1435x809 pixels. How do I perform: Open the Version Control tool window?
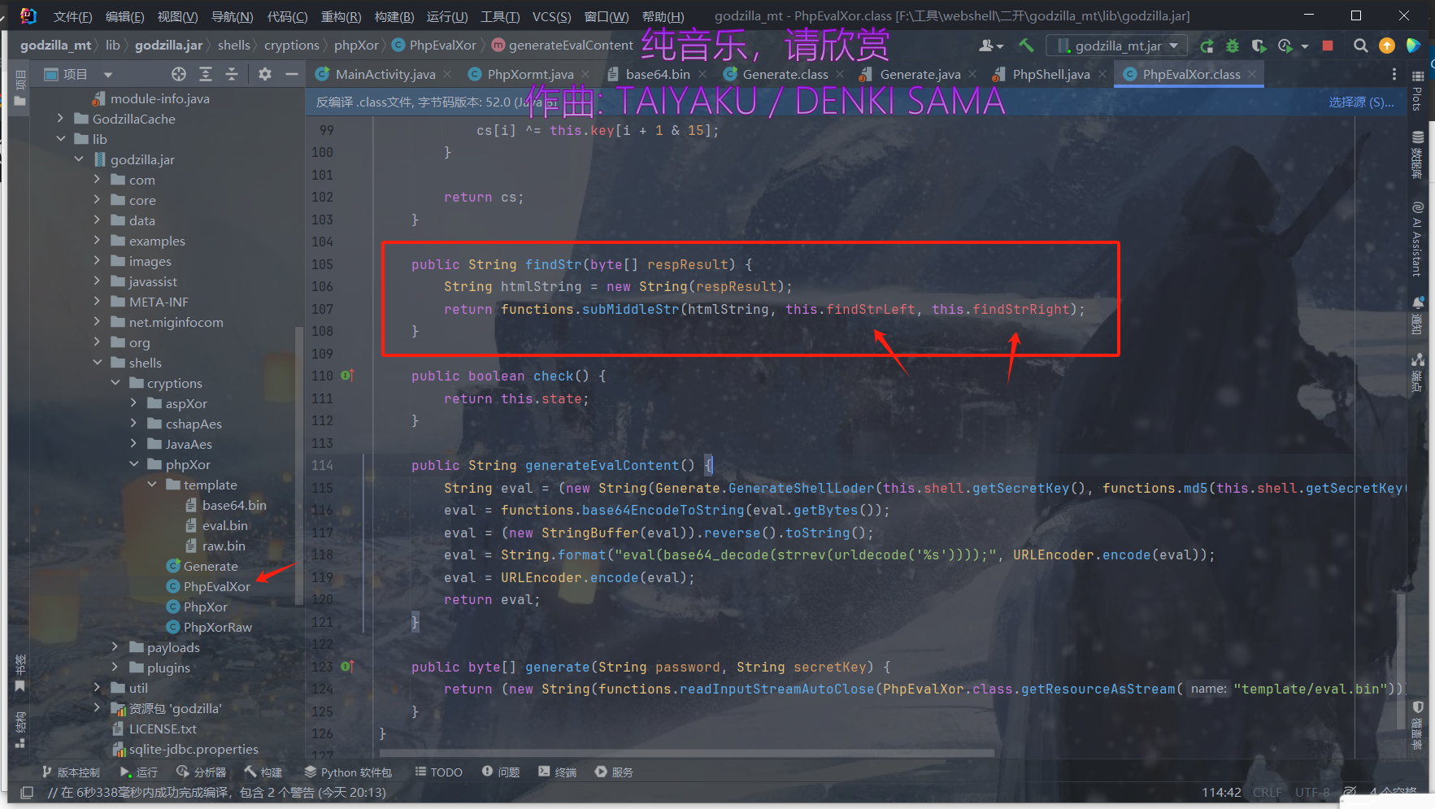tap(71, 772)
